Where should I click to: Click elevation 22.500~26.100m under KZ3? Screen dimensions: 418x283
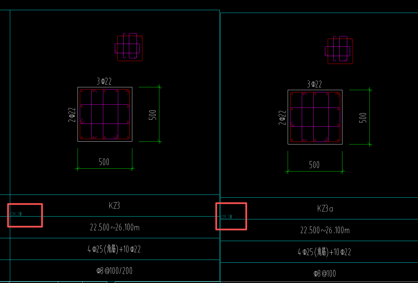(x=115, y=227)
